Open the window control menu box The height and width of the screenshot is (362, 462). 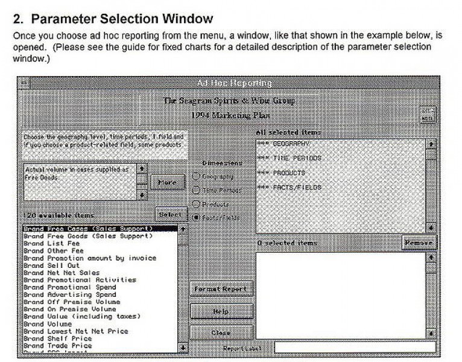tap(24, 83)
